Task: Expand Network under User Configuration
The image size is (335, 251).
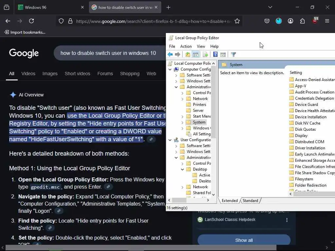Action: 182,187
